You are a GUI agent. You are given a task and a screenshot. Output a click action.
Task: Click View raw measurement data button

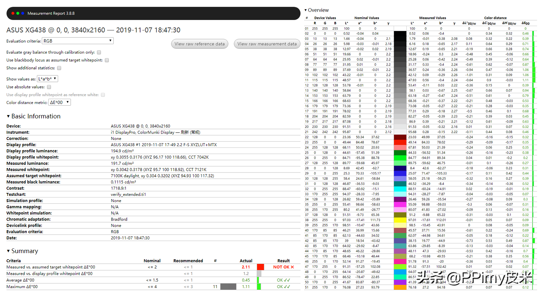(267, 44)
